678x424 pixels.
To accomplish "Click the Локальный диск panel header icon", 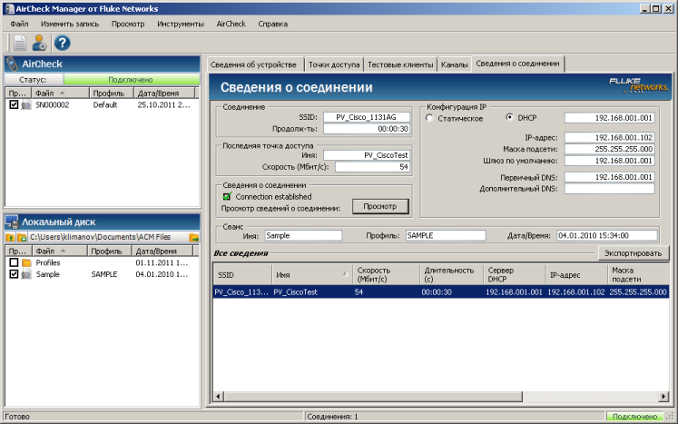I will point(12,222).
